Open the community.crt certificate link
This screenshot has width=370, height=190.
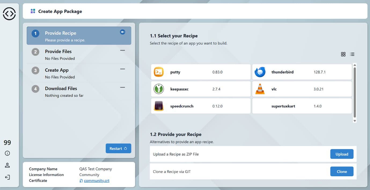[97, 181]
